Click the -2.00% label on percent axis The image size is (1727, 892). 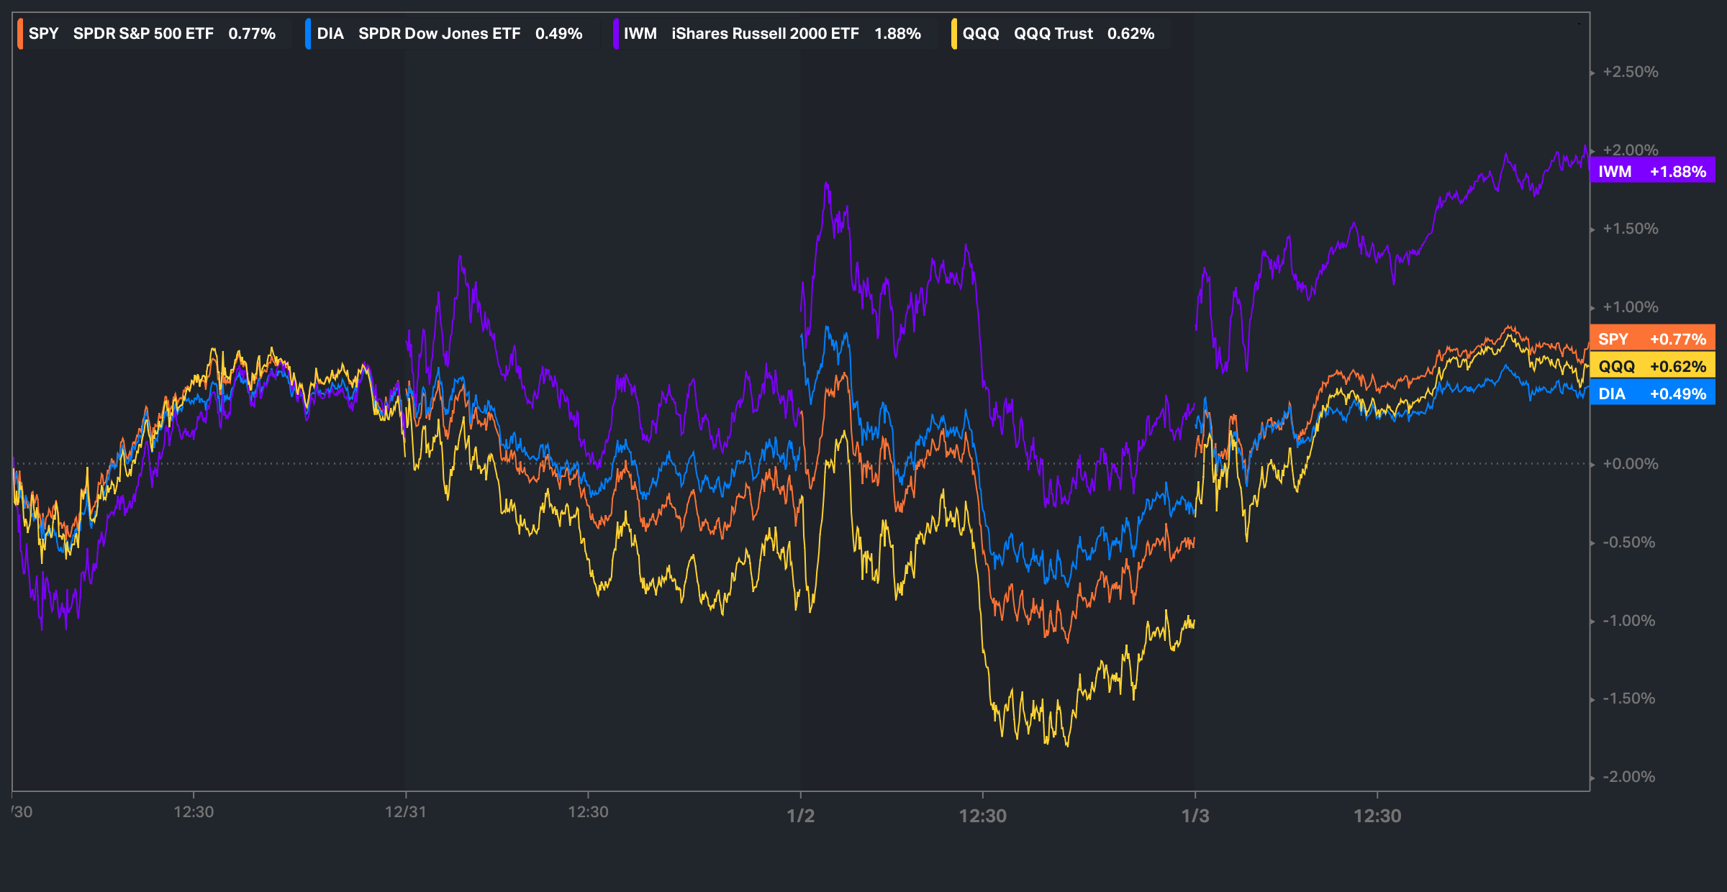pyautogui.click(x=1628, y=777)
